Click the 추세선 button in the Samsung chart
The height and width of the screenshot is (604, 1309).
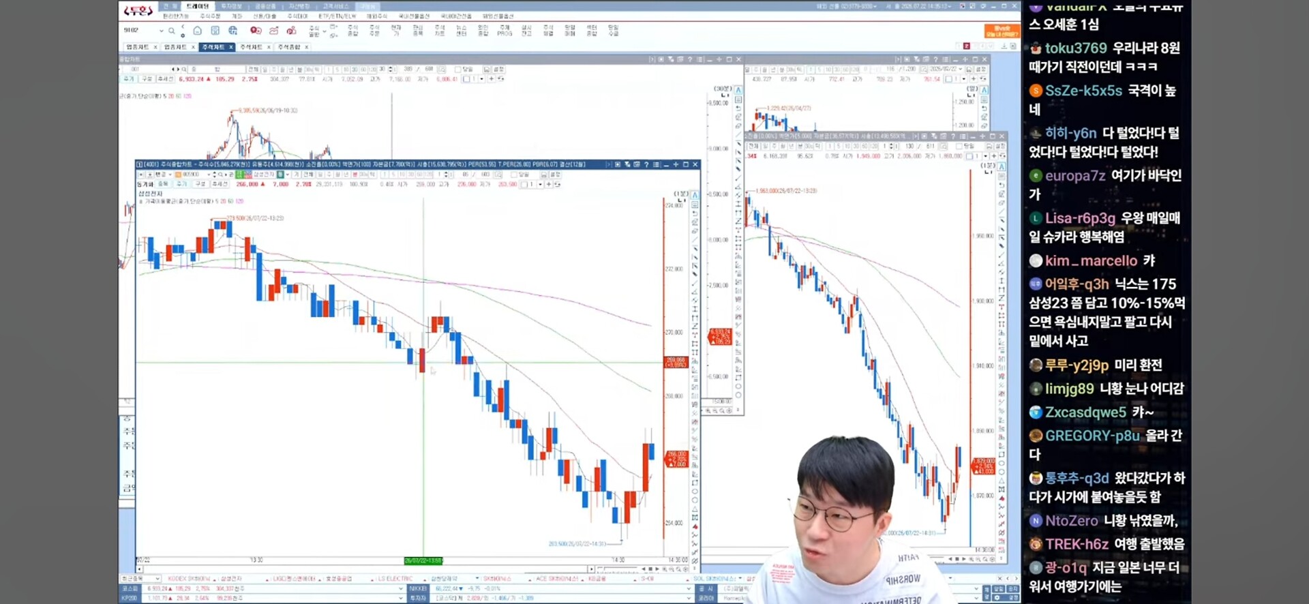click(x=220, y=184)
